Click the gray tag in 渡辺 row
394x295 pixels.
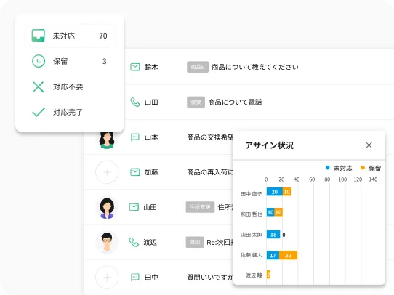coord(195,242)
